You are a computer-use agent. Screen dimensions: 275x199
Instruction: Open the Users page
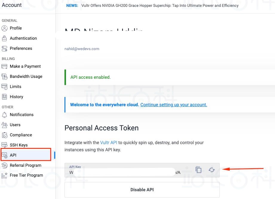click(x=15, y=125)
